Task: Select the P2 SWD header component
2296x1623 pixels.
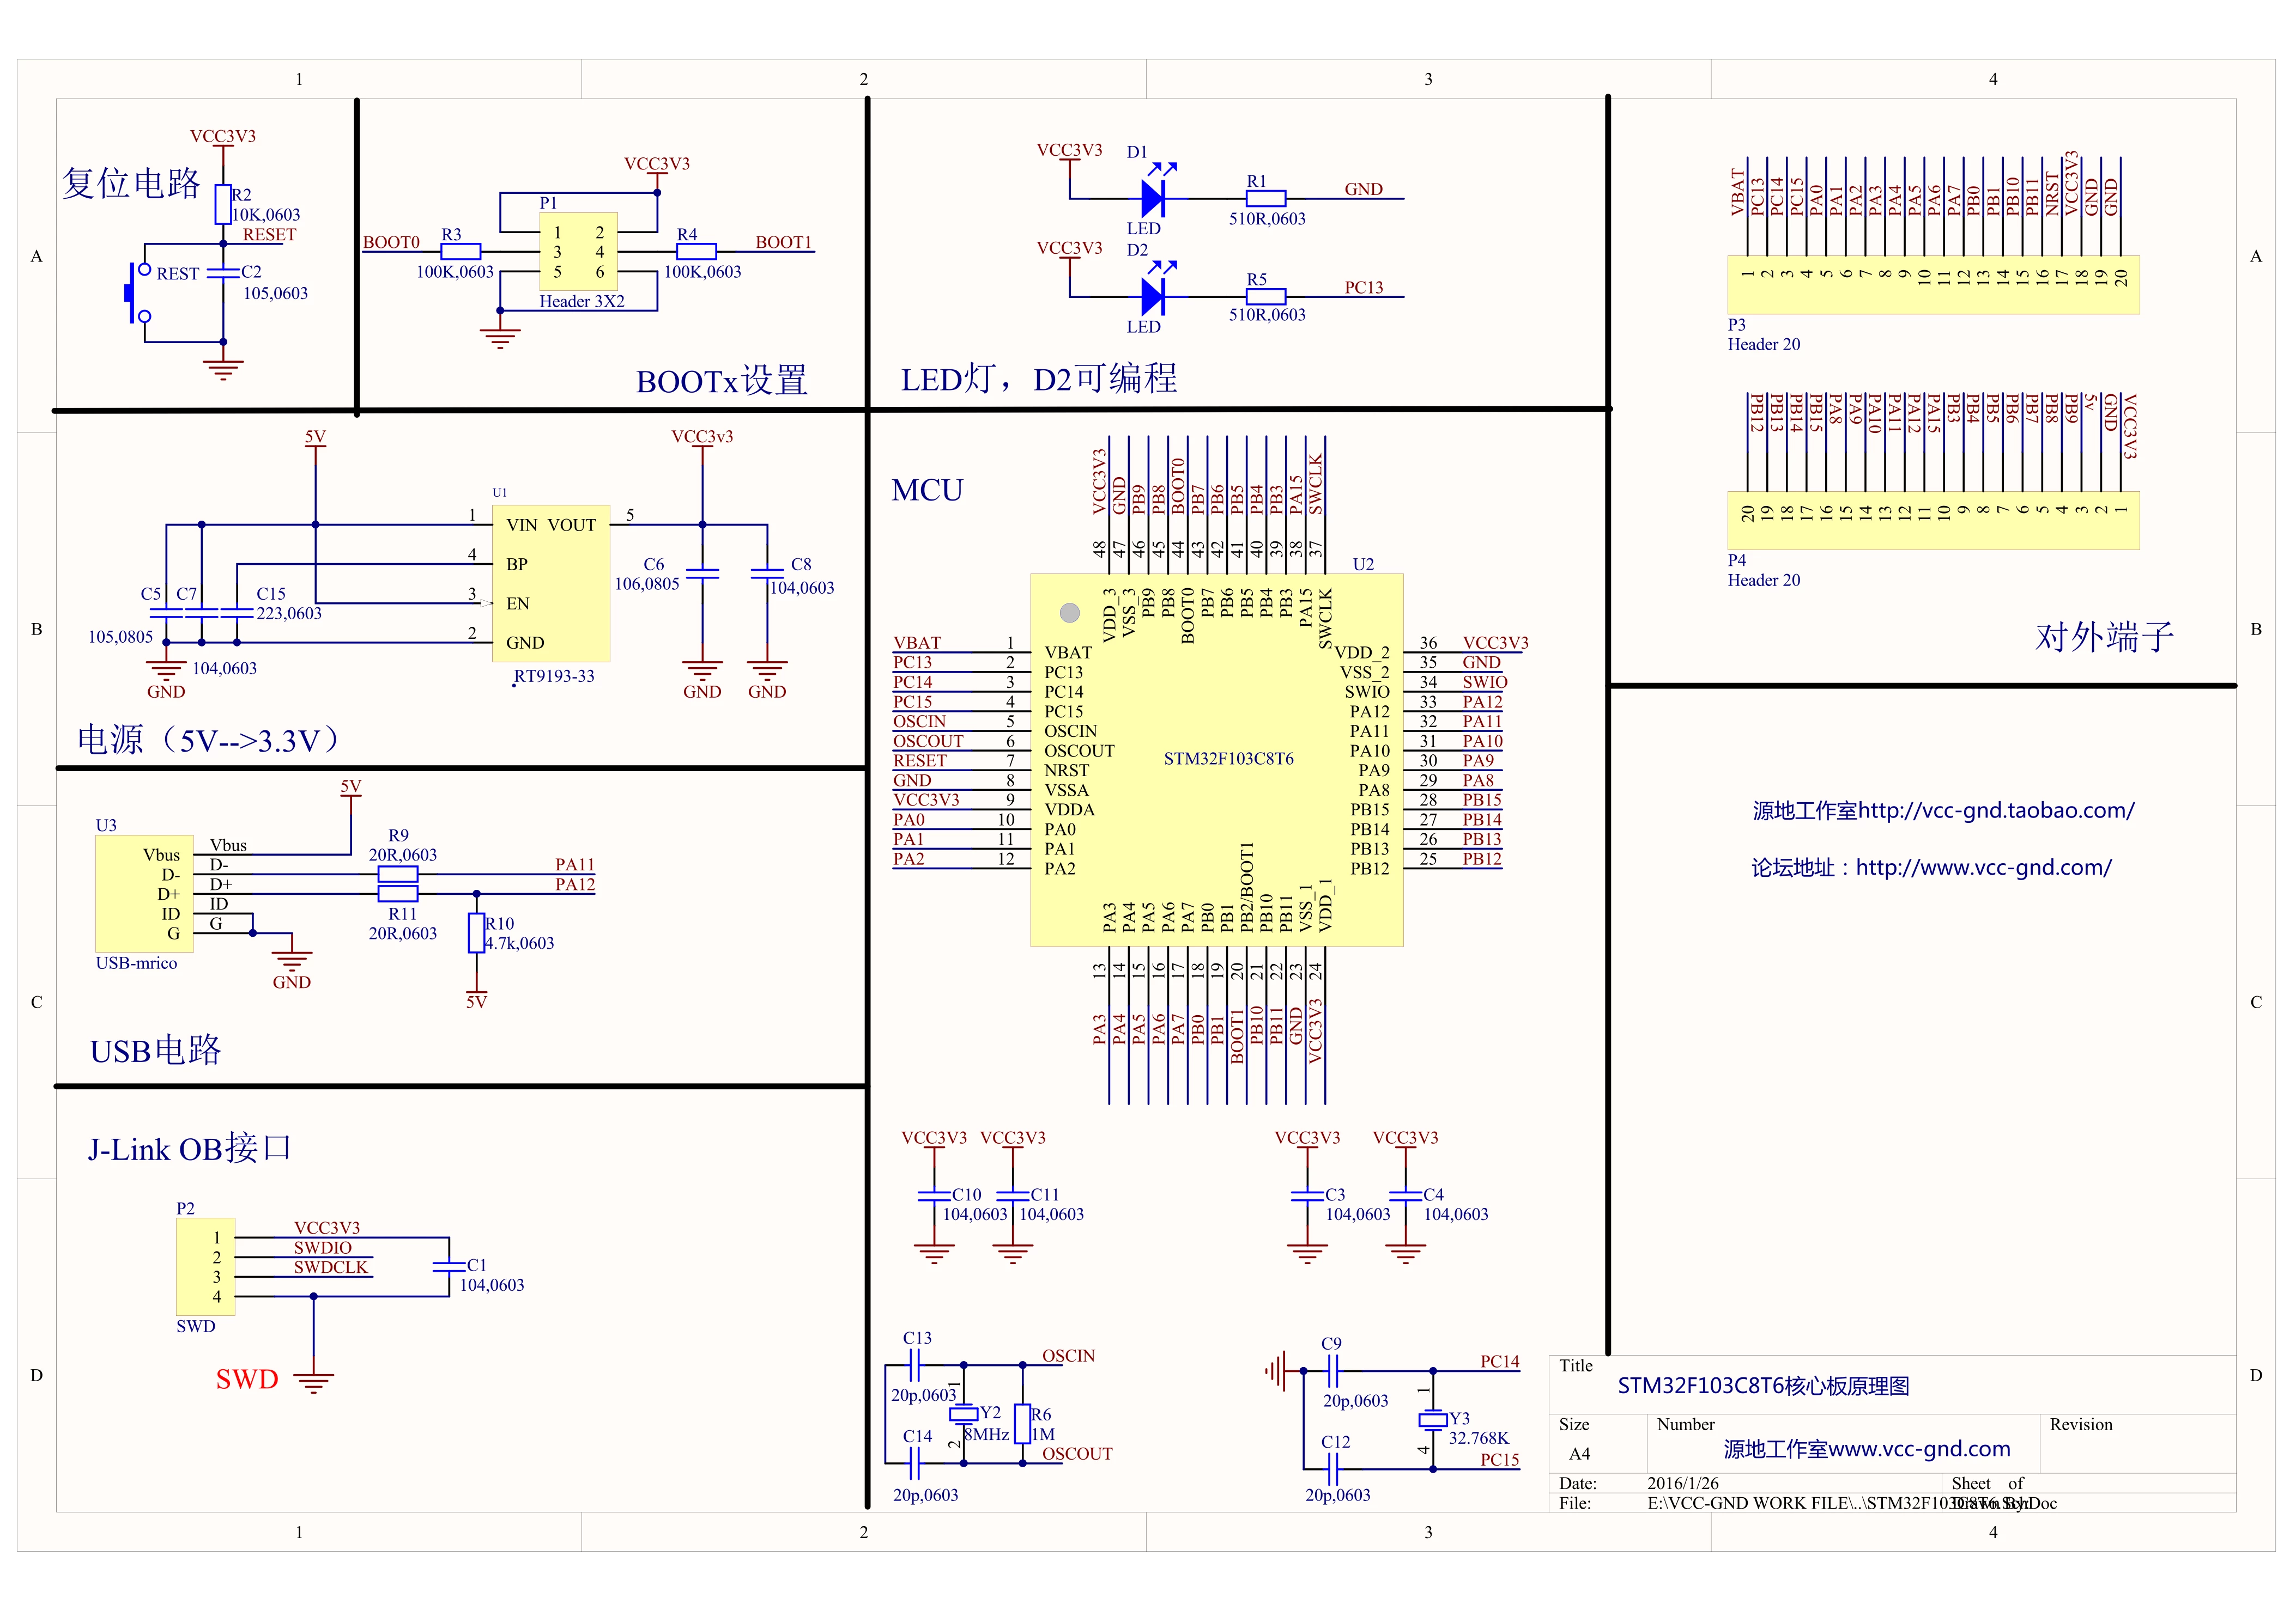Action: [206, 1266]
